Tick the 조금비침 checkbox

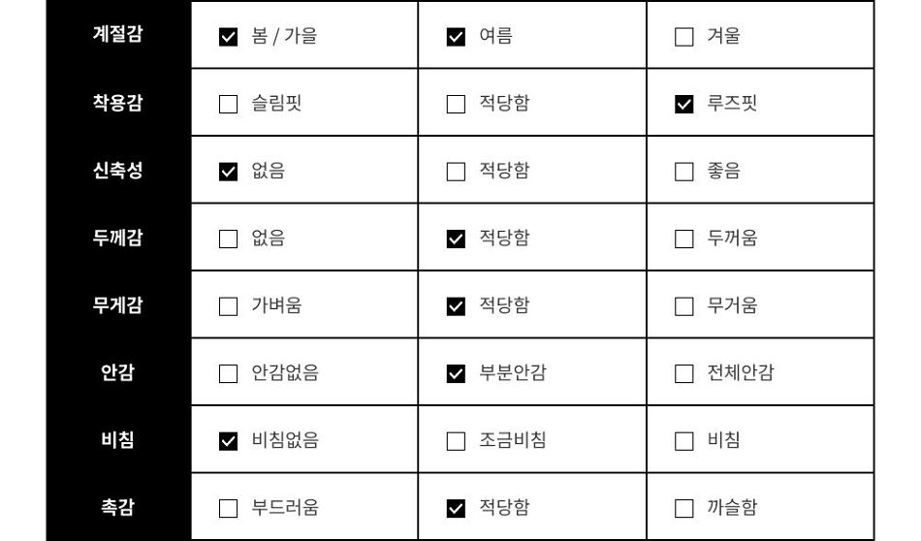pos(456,441)
